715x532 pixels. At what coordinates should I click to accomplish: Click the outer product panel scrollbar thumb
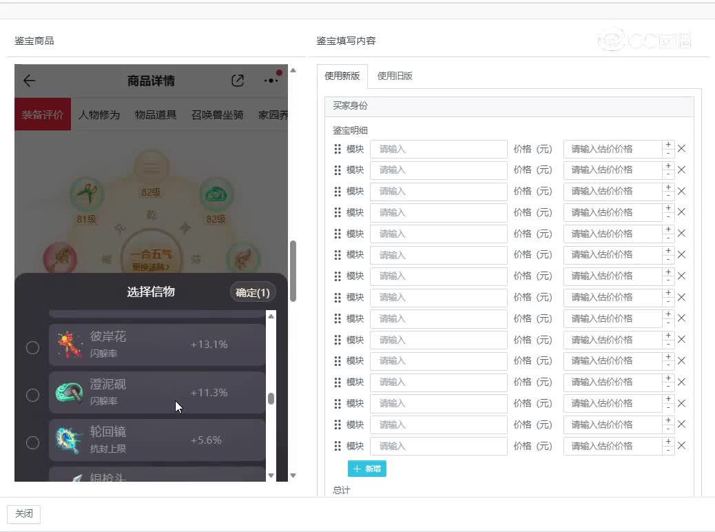tap(293, 271)
